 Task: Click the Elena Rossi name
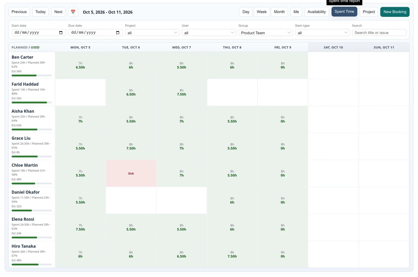(x=23, y=219)
